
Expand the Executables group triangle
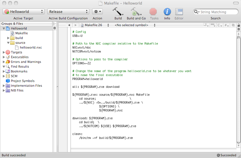4,57
